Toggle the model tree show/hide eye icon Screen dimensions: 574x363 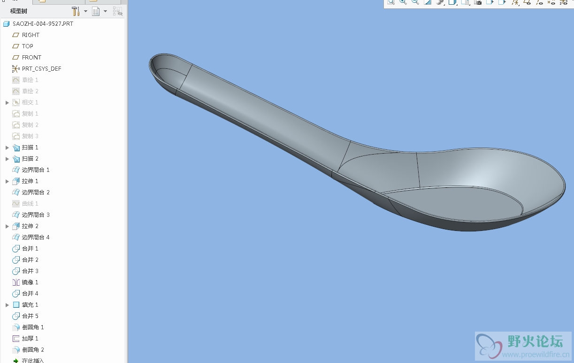tap(117, 11)
